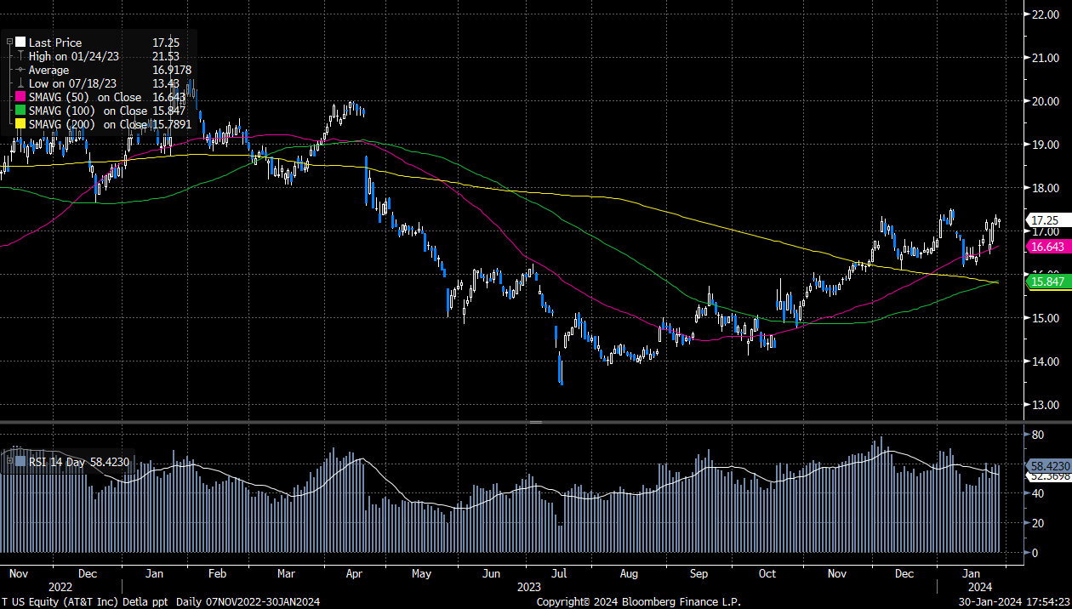Viewport: 1072px width, 609px height.
Task: Click the 2022 year label
Action: click(60, 587)
